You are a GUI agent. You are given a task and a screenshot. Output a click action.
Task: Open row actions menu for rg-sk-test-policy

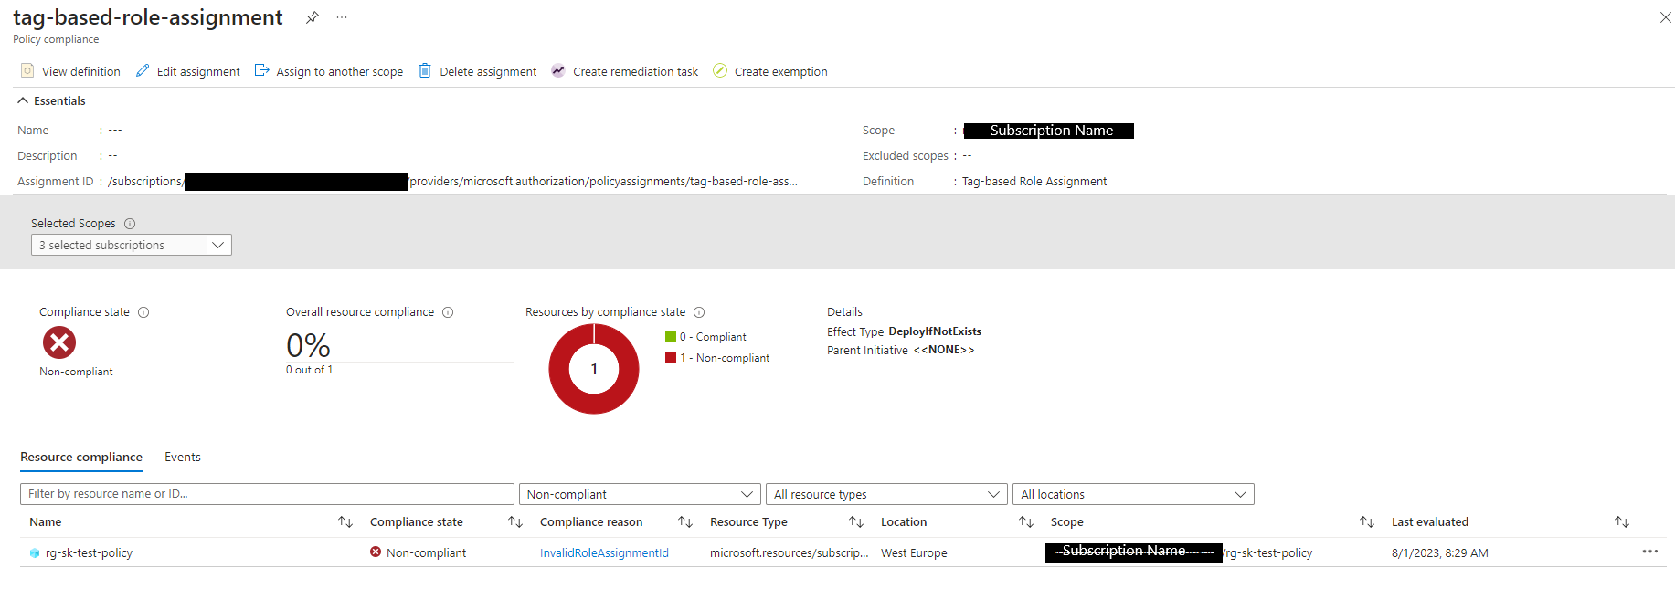(1649, 552)
